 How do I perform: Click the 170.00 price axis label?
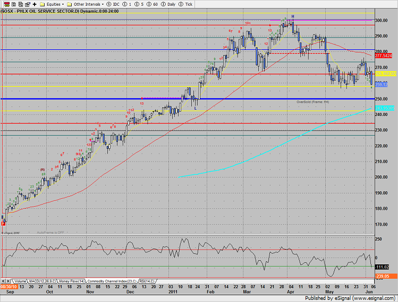tap(381, 224)
